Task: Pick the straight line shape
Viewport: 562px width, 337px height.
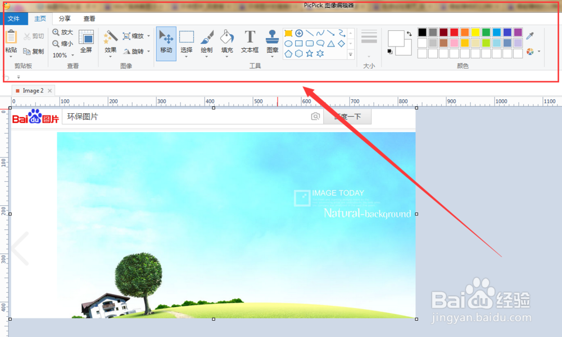Action: tap(310, 33)
